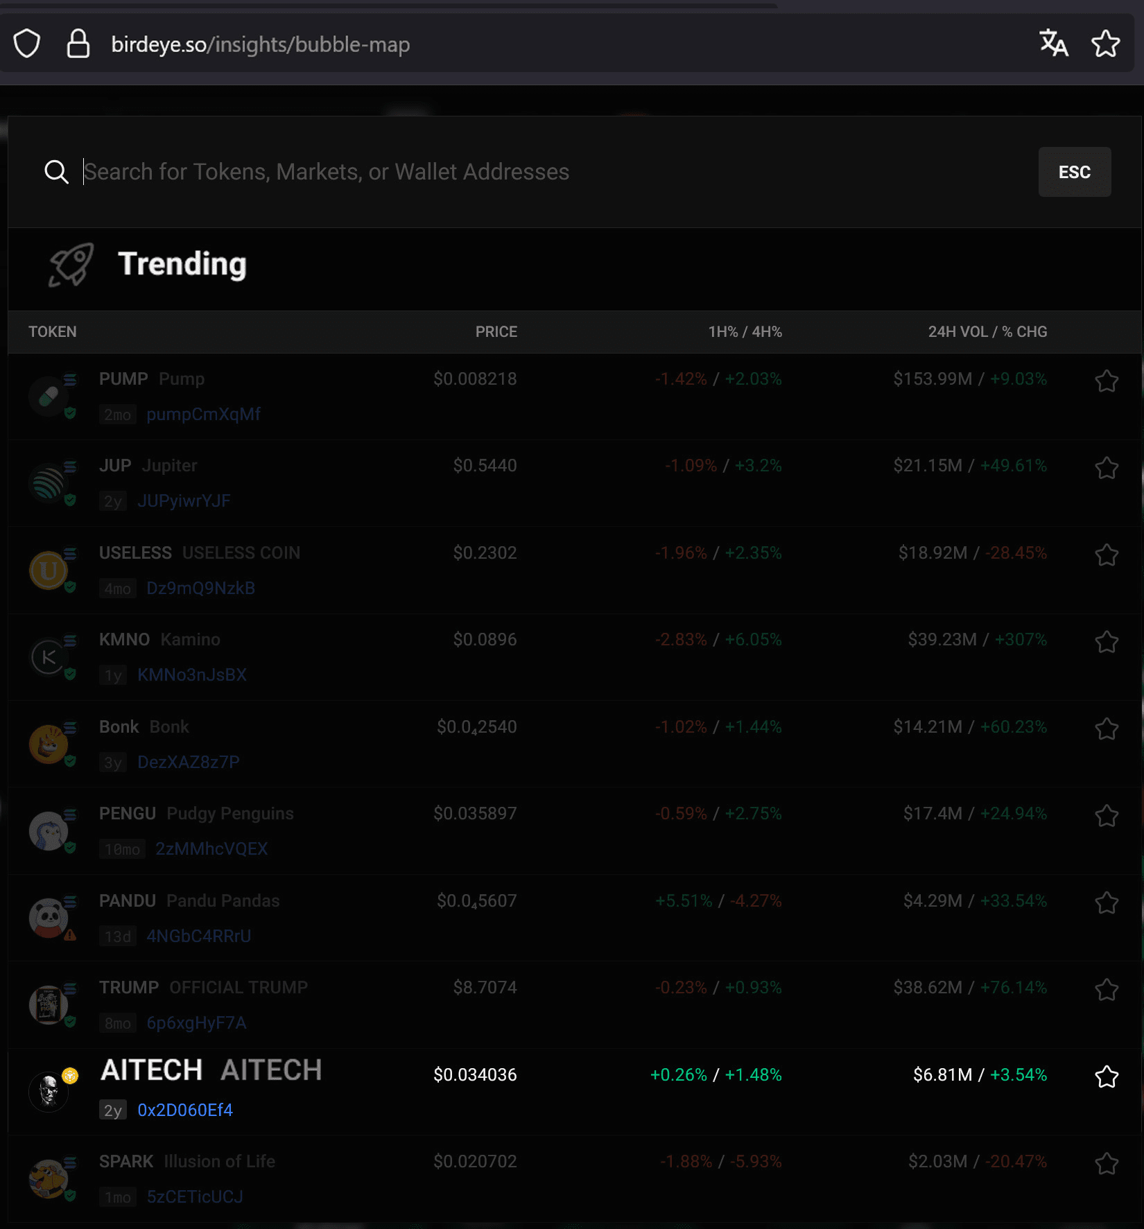Click the 13d age tag on PANDU

tap(118, 936)
